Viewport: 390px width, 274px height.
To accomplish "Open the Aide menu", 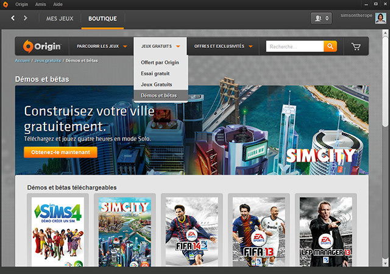I will click(58, 4).
